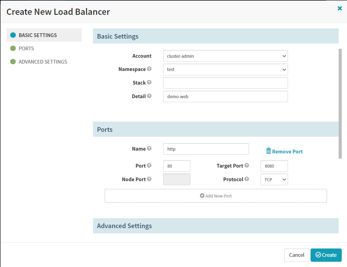
Task: Click the trash icon beside Remove Port
Action: click(269, 151)
